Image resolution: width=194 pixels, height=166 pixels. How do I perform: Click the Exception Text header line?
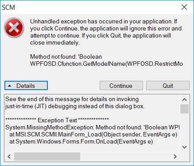[x=57, y=120]
